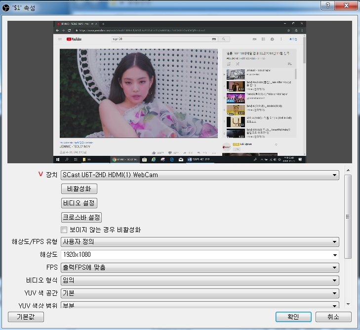Viewport: 360px width, 330px height.
Task: Cancel with the 취소 button
Action: tap(333, 317)
